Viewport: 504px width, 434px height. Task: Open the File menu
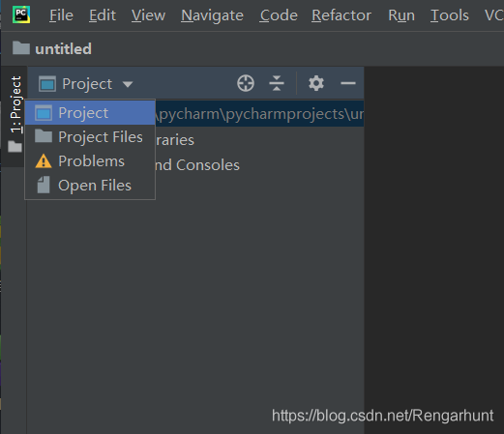pyautogui.click(x=61, y=15)
